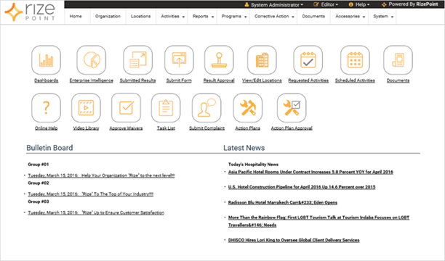Click the 'Today's Hospitality News' heading
Viewport: 445px width, 261px height.
click(x=253, y=164)
